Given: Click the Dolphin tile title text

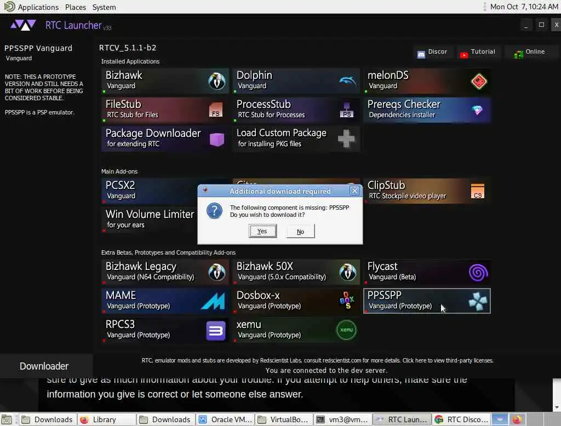Looking at the screenshot, I should [x=254, y=75].
